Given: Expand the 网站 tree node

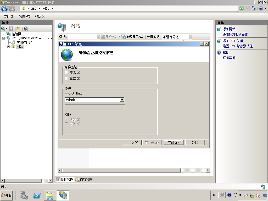Looking at the screenshot, I should click(8, 47).
